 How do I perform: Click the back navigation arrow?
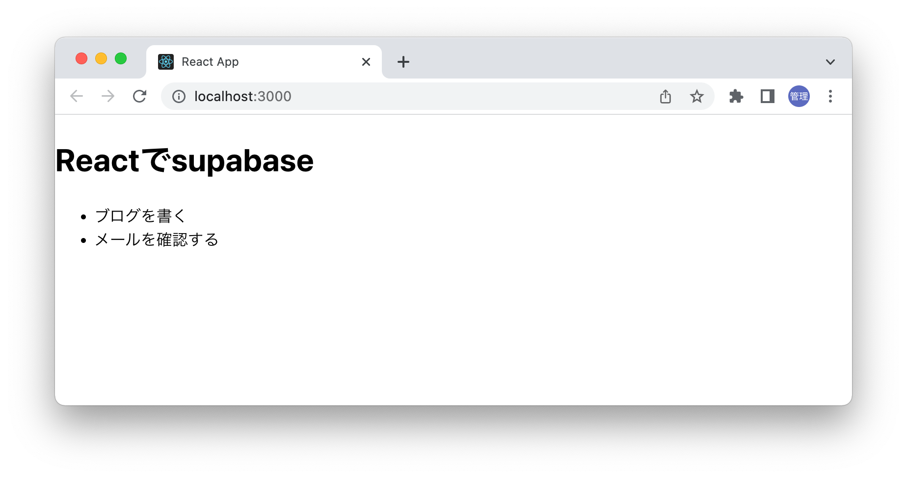point(77,96)
